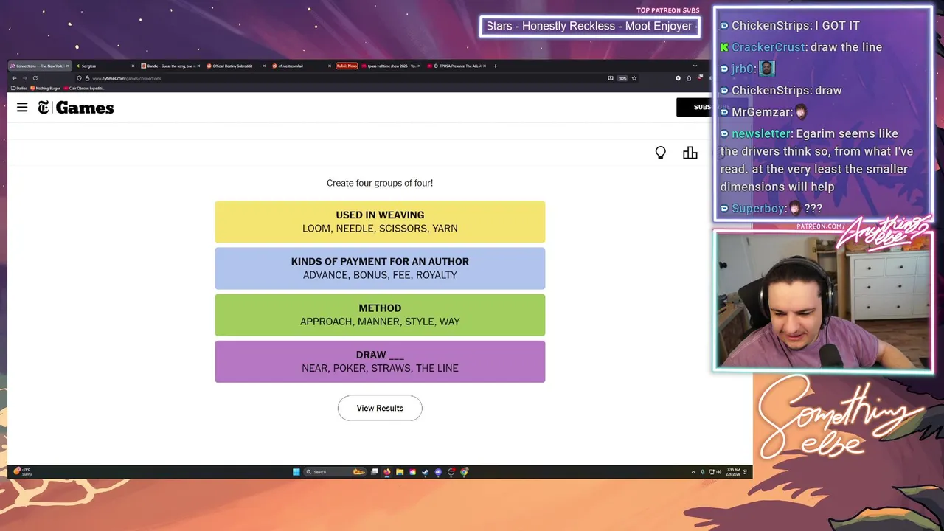Click the black Subscribe button
The image size is (944, 531).
click(695, 107)
